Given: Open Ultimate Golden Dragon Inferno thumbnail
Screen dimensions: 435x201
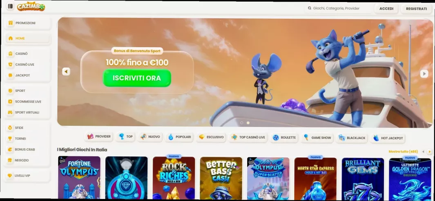Looking at the screenshot, I should [410, 179].
